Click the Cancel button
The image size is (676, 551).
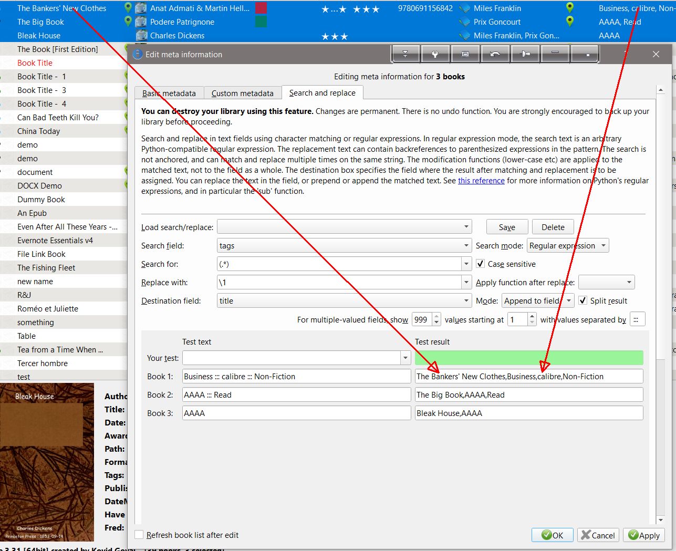click(x=598, y=535)
